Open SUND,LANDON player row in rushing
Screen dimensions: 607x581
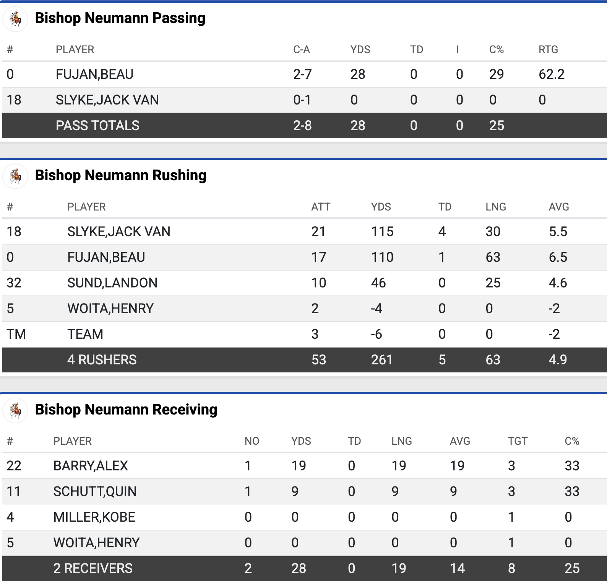coord(112,283)
